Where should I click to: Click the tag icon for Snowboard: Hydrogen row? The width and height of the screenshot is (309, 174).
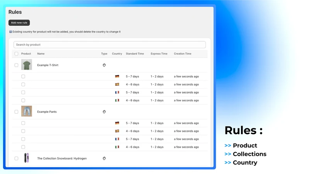104,159
